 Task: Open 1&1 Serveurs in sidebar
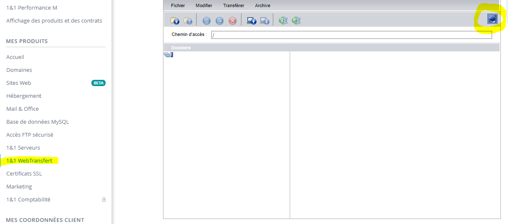(23, 148)
